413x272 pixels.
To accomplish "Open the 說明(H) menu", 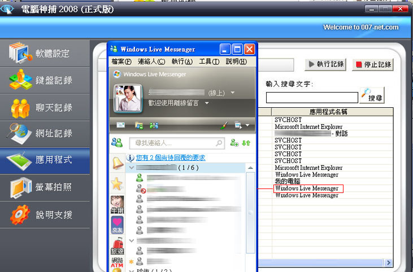I will tap(236, 62).
